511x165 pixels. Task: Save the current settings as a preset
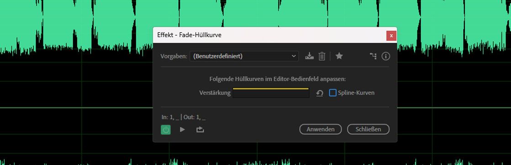coord(309,56)
